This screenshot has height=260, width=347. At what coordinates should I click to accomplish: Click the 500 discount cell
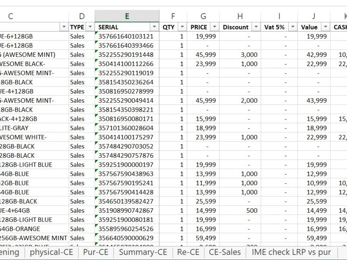click(240, 210)
